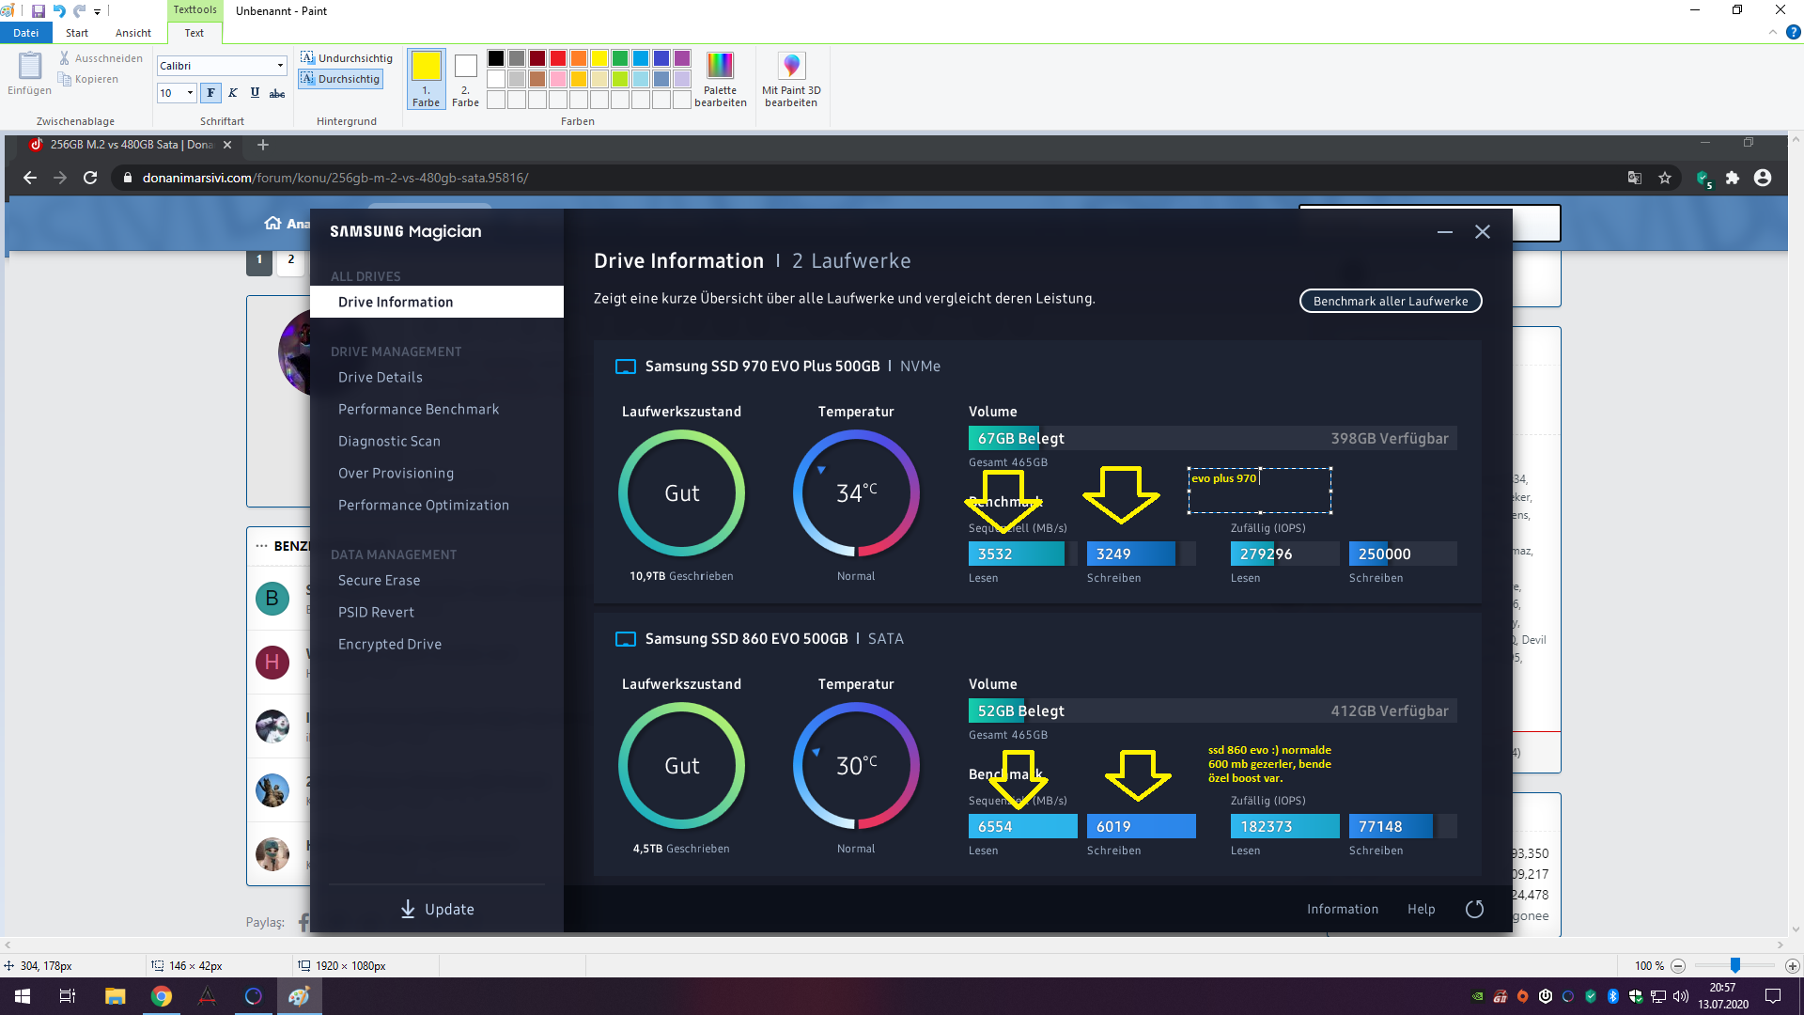Open the notification center icon
The image size is (1804, 1015).
pyautogui.click(x=1773, y=996)
